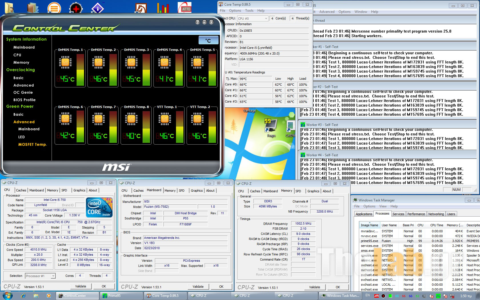The height and width of the screenshot is (300, 480).
Task: Click OK in CPU-Z motherboard window
Action: pos(221,287)
